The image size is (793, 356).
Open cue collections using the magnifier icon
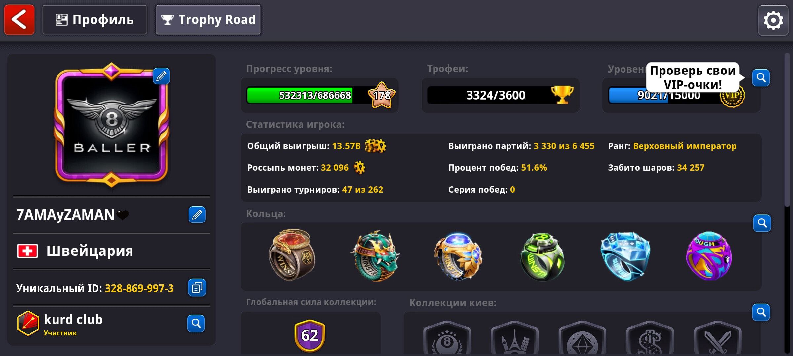point(761,312)
